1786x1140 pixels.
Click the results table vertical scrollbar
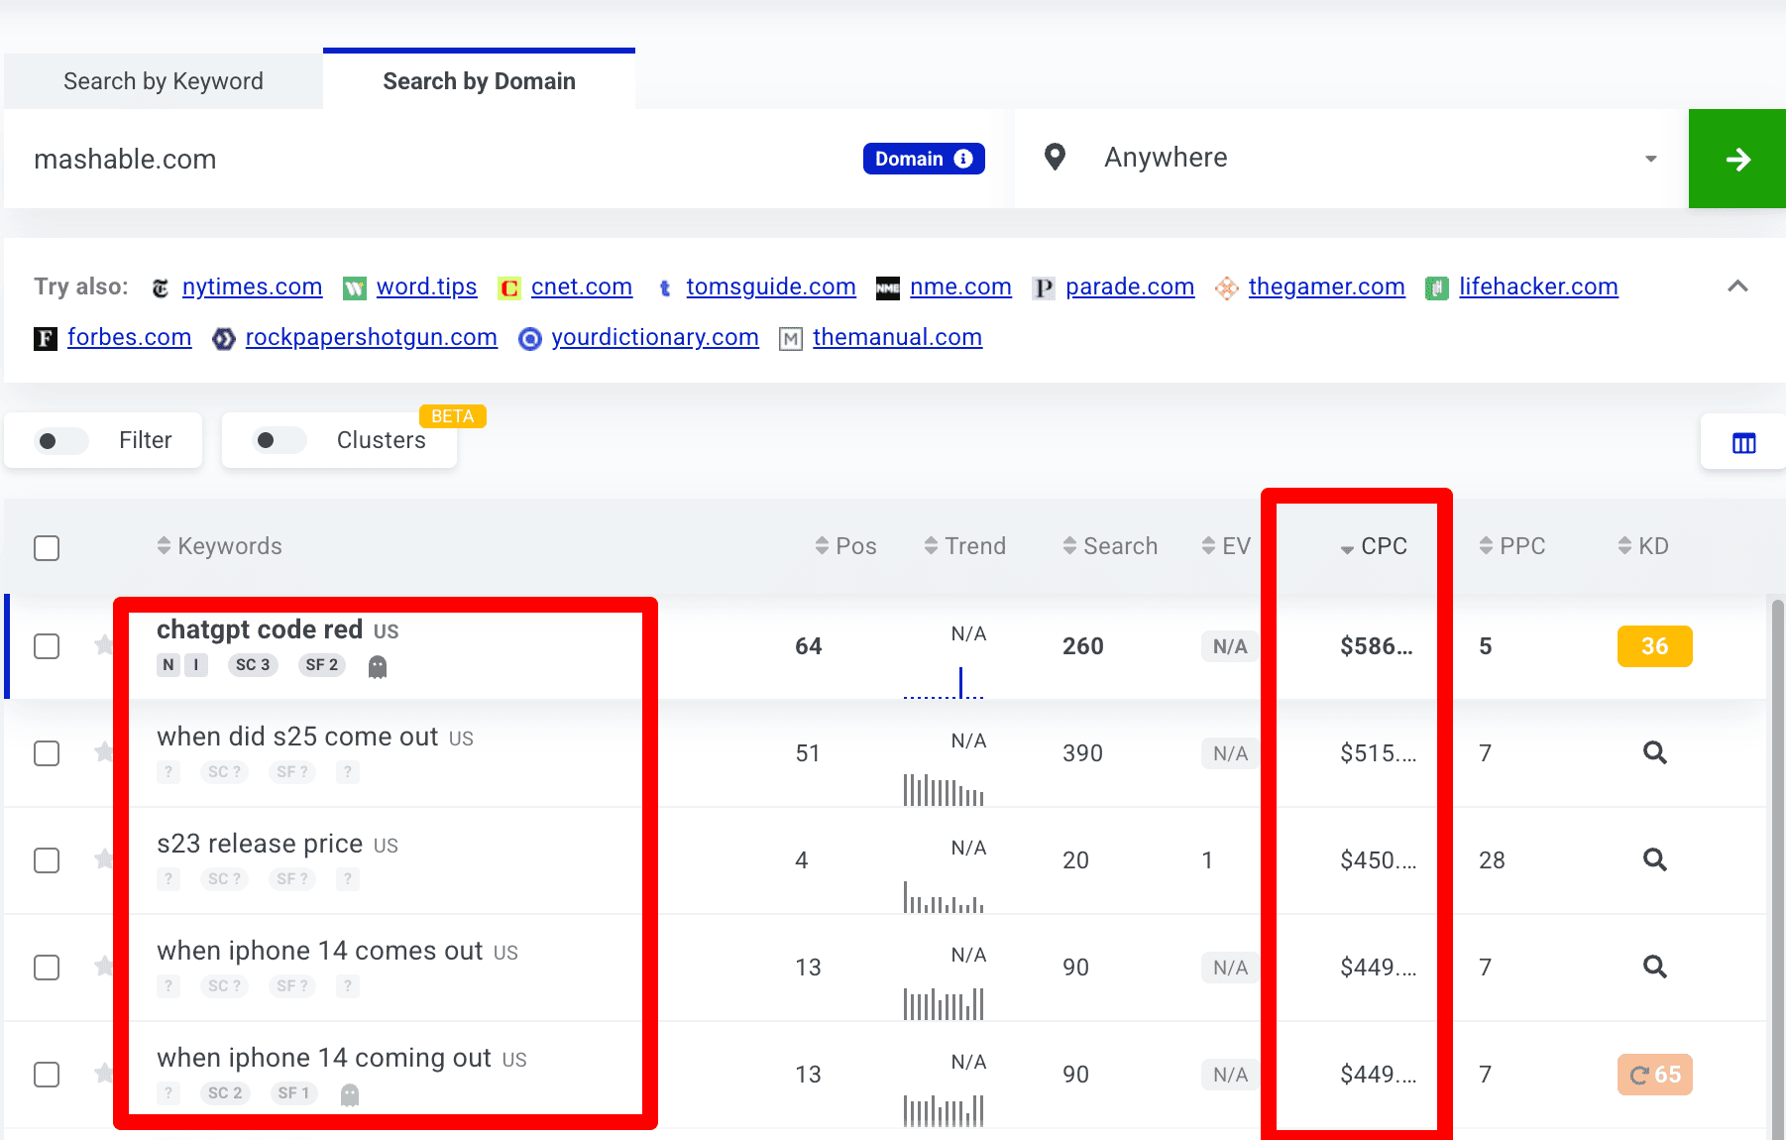pos(1777,867)
